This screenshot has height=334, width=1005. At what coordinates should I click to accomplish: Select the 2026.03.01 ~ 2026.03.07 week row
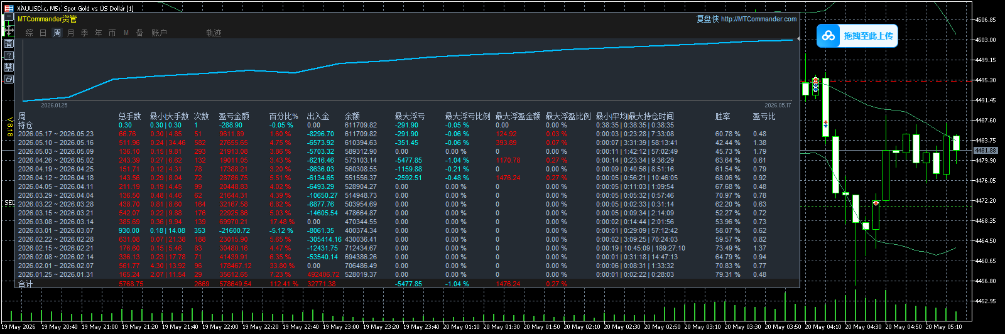(407, 230)
